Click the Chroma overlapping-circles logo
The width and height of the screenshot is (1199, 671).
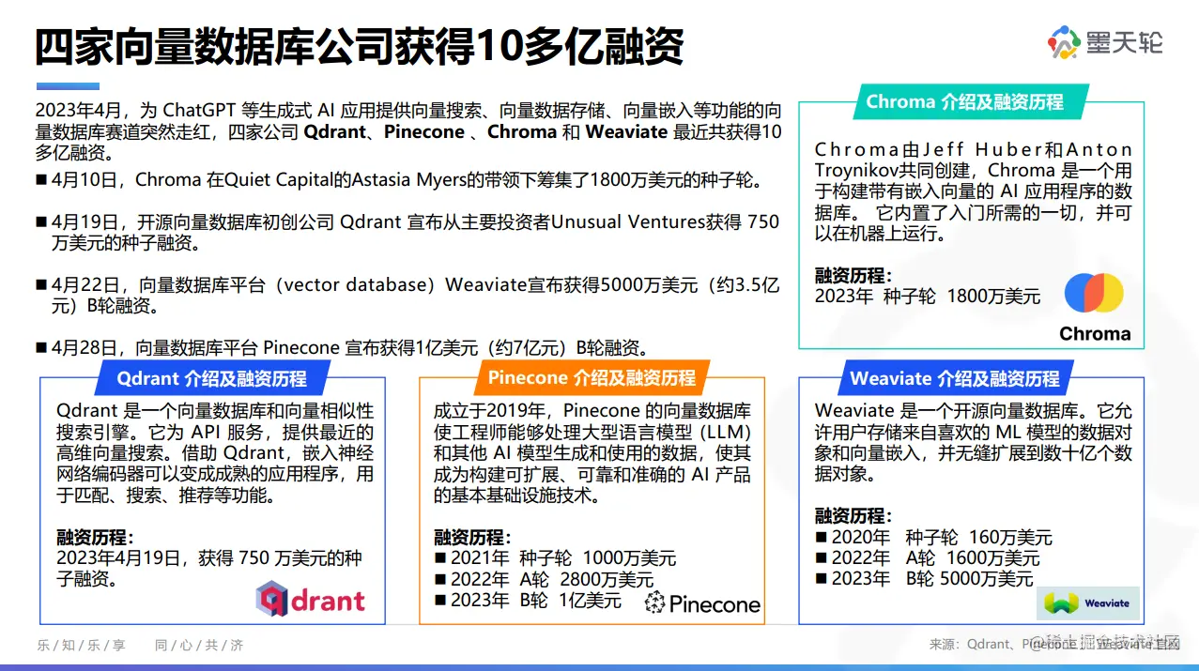tap(1094, 294)
